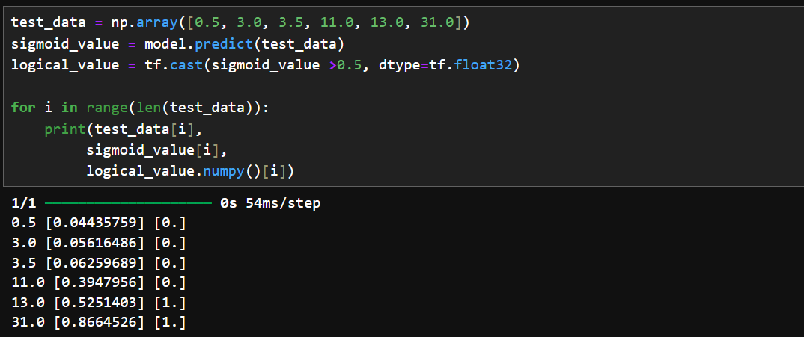Image resolution: width=804 pixels, height=337 pixels.
Task: Click output row '11.0 [0.3947956] [0.]'
Action: [99, 282]
